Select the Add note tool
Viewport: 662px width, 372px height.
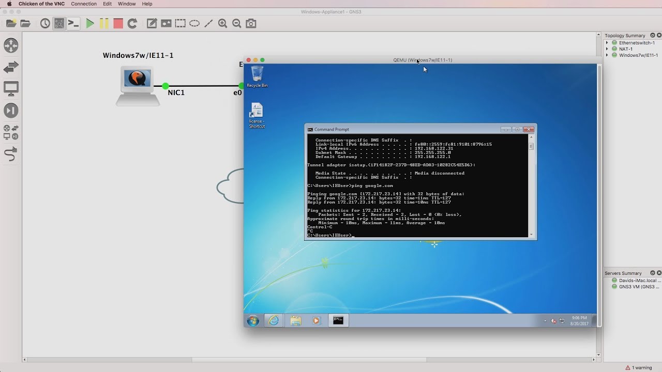(152, 23)
